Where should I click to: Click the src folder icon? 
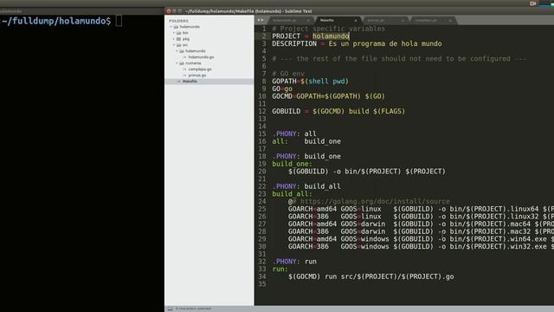[x=179, y=45]
